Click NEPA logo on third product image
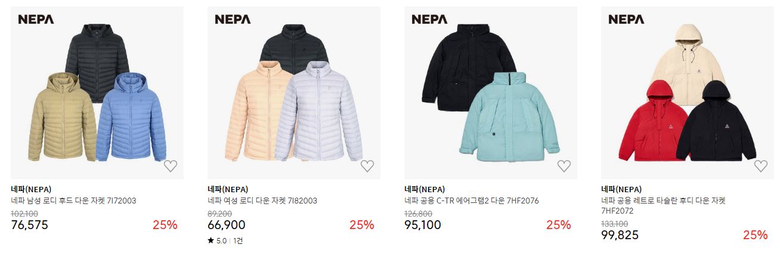Screen dimensions: 780x260 429,19
